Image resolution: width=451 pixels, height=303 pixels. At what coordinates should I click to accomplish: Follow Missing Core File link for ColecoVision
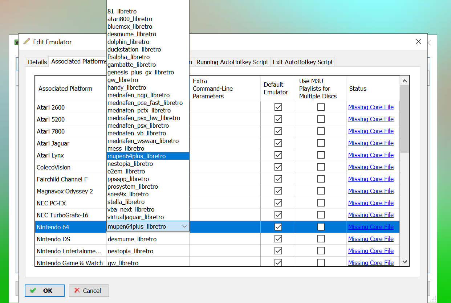[x=371, y=167]
